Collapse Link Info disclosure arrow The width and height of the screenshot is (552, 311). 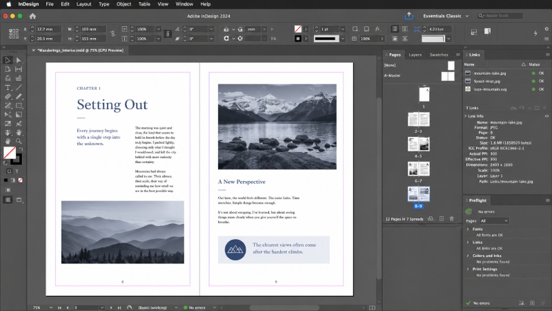[466, 116]
